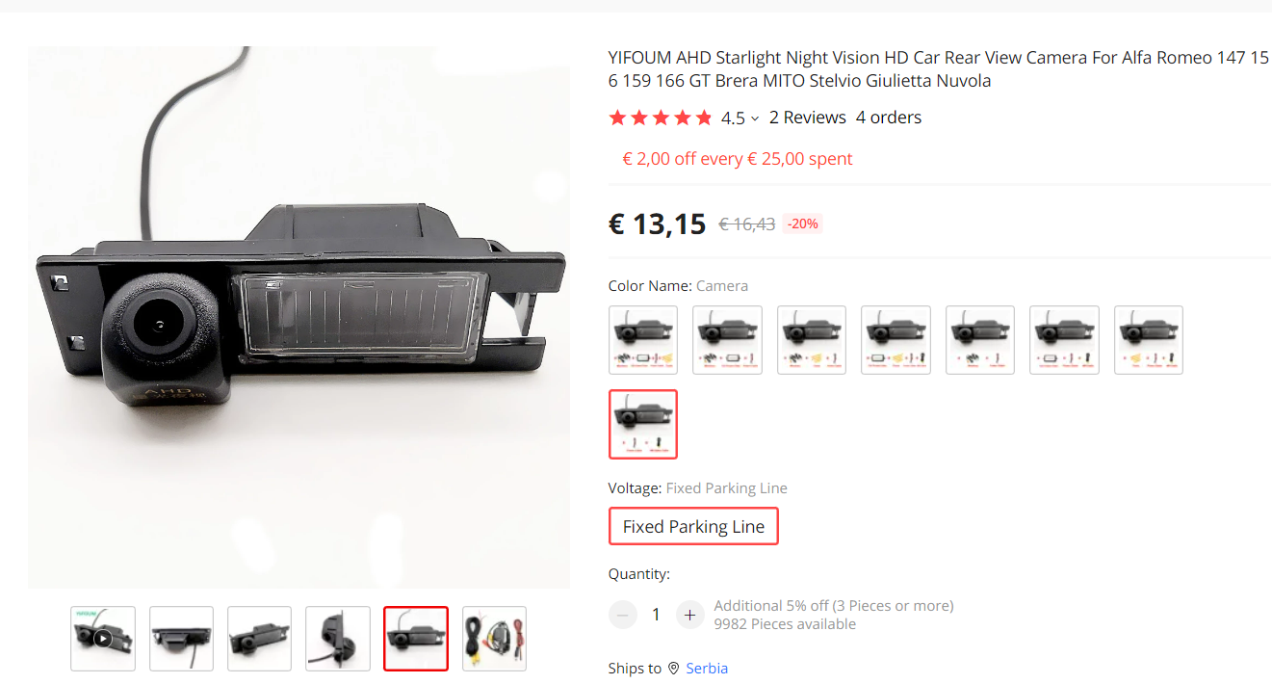The width and height of the screenshot is (1272, 684).
Task: Open the 2 Reviews link
Action: point(808,118)
